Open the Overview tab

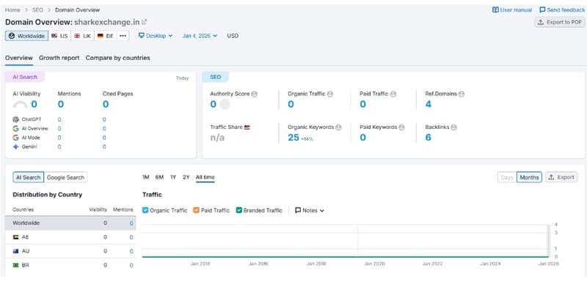point(19,58)
